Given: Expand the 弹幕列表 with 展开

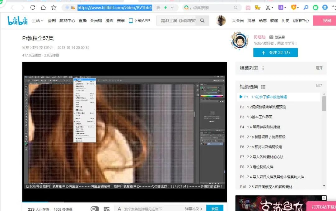Looking at the screenshot, I should pyautogui.click(x=319, y=68).
